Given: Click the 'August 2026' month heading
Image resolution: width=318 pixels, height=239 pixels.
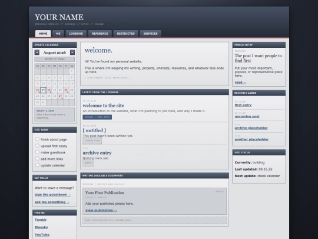Looking at the screenshot, I should pyautogui.click(x=55, y=53).
